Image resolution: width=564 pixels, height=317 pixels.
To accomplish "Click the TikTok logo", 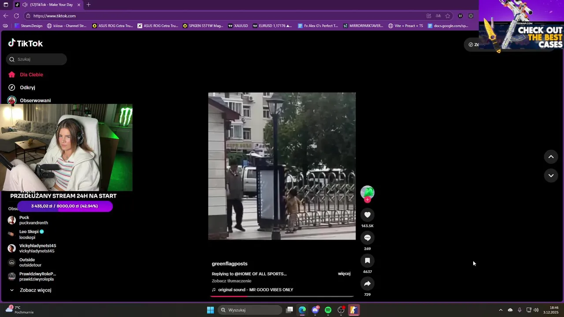I will [26, 43].
